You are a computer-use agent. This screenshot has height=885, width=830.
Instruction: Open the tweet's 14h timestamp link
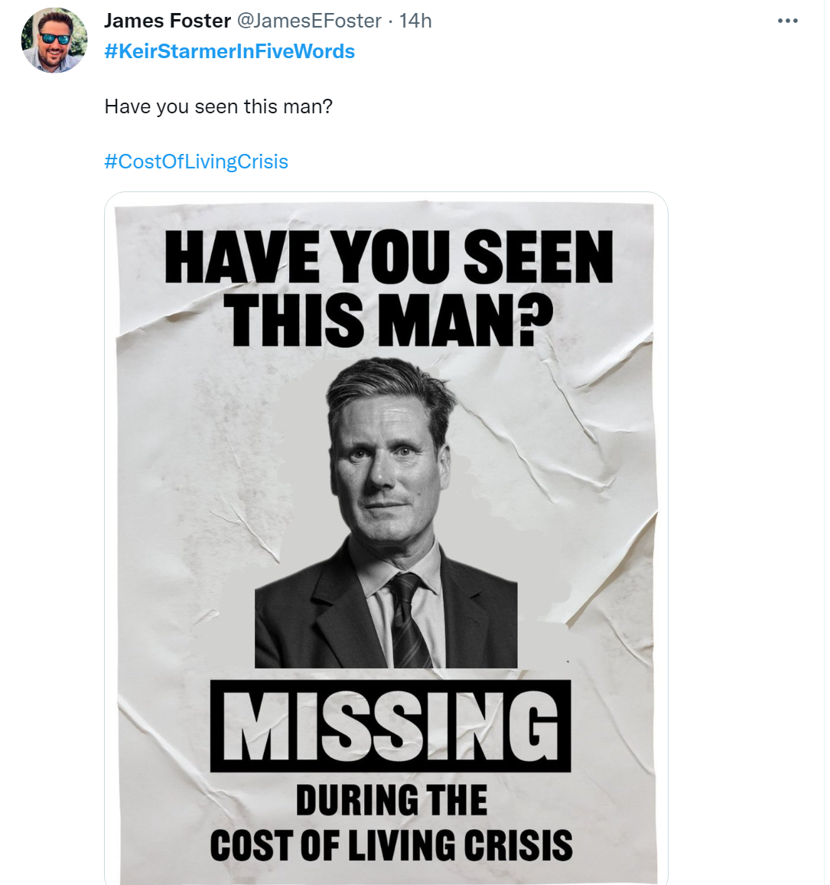(415, 21)
